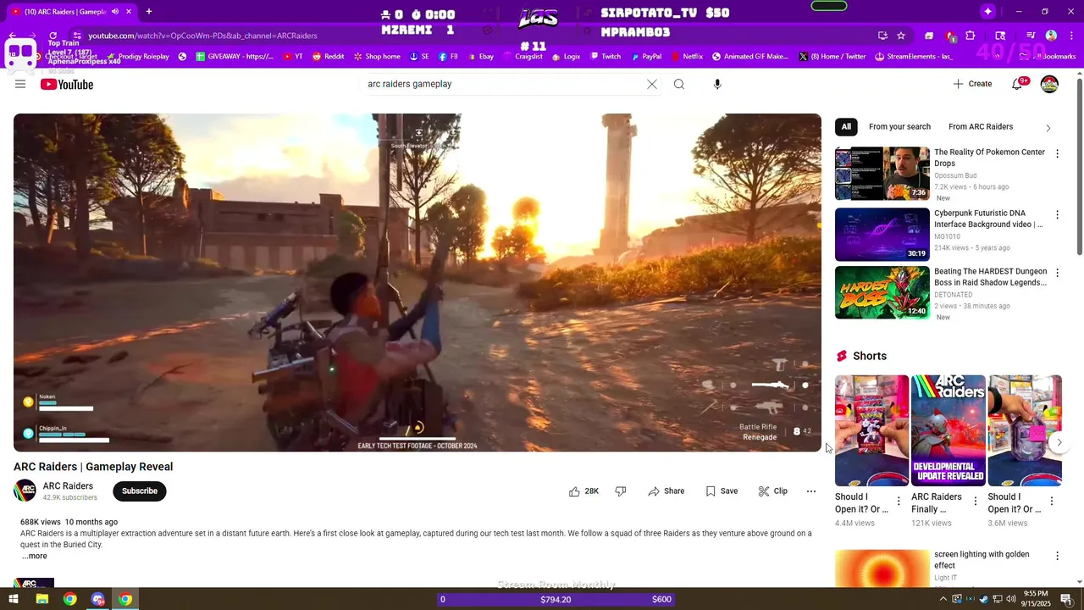Image resolution: width=1084 pixels, height=610 pixels.
Task: Open the Twitch bookmark
Action: pos(605,57)
